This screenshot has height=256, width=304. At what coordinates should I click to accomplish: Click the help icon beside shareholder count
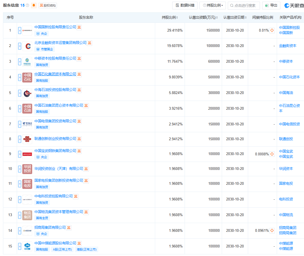(28, 5)
